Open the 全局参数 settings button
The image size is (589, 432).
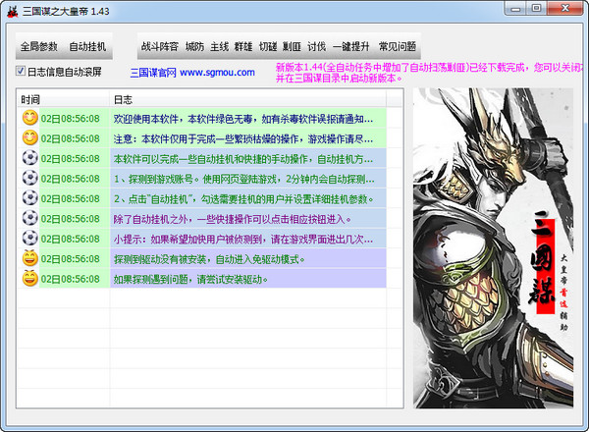[x=38, y=46]
